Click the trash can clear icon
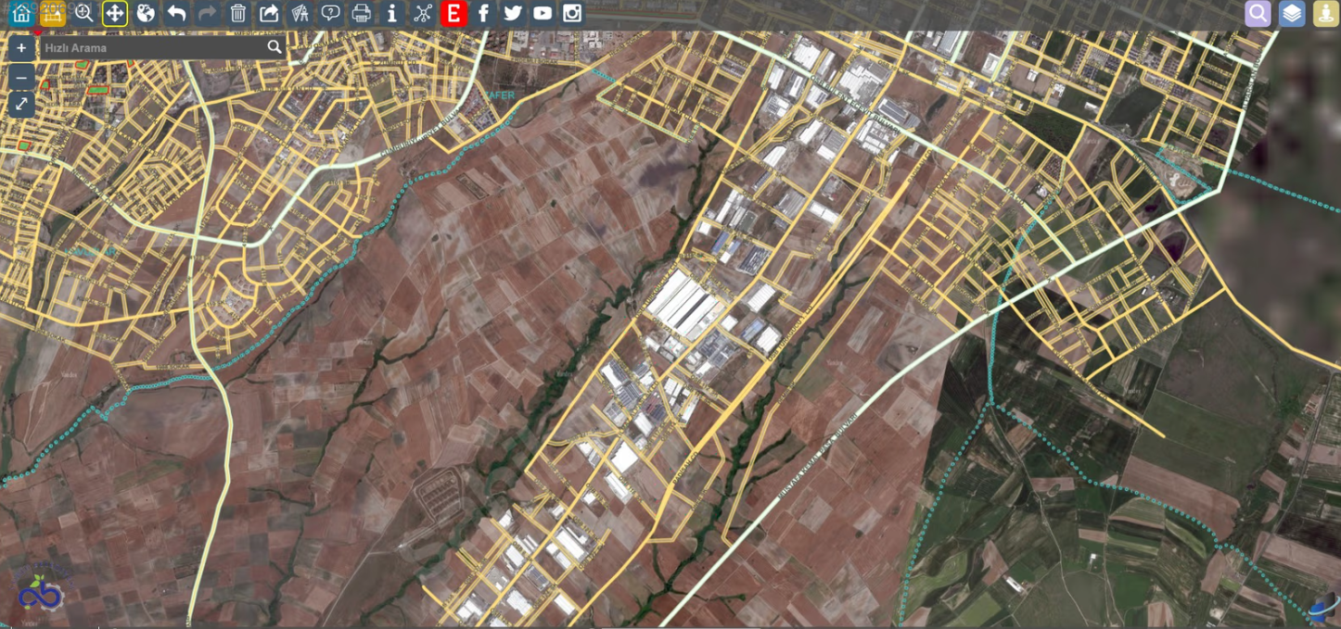This screenshot has width=1341, height=629. [238, 13]
